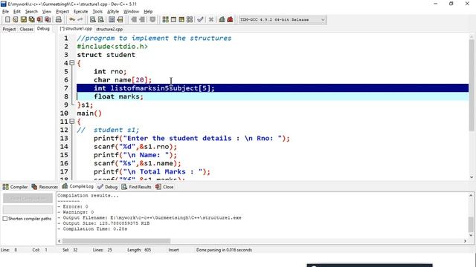Click the Print toolbar icon
476x267 pixels.
point(58,20)
